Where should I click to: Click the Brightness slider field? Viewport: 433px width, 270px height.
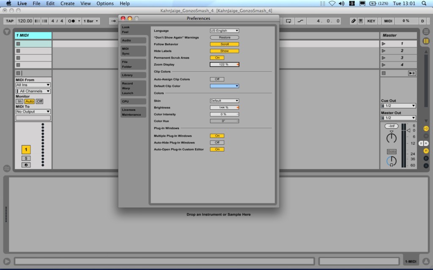pos(224,108)
